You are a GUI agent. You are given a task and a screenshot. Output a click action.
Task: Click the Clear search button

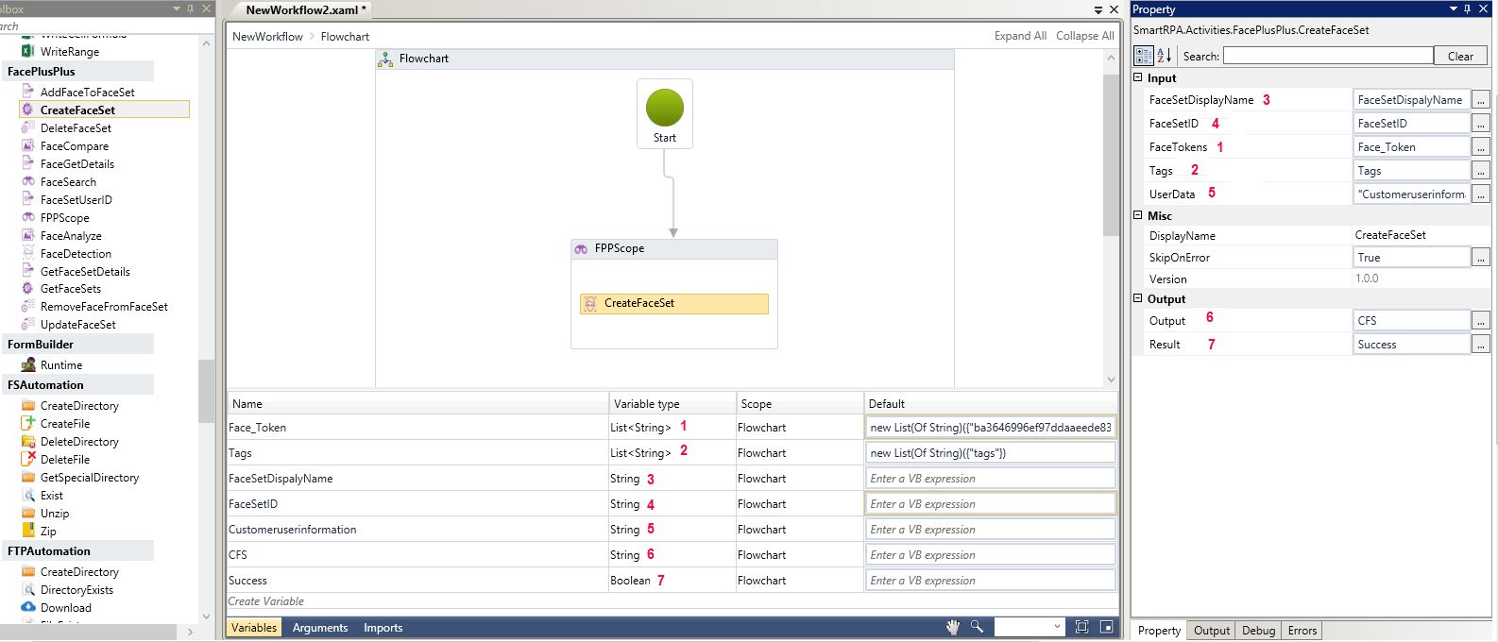(1459, 56)
